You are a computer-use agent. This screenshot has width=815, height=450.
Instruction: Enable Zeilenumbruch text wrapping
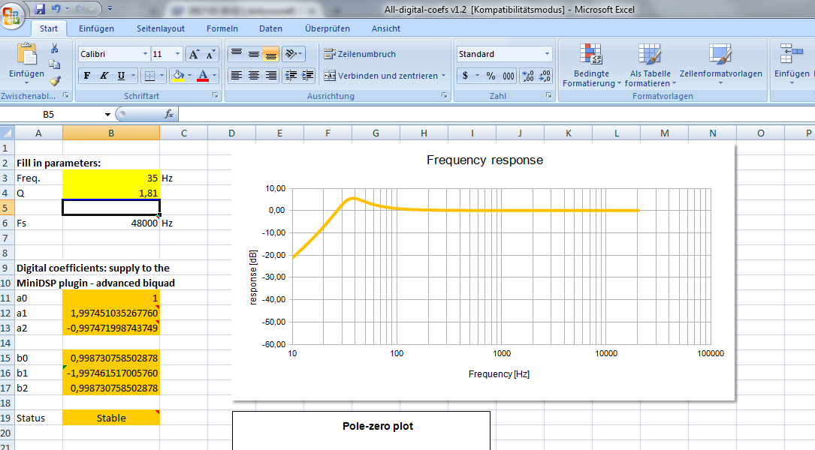360,54
